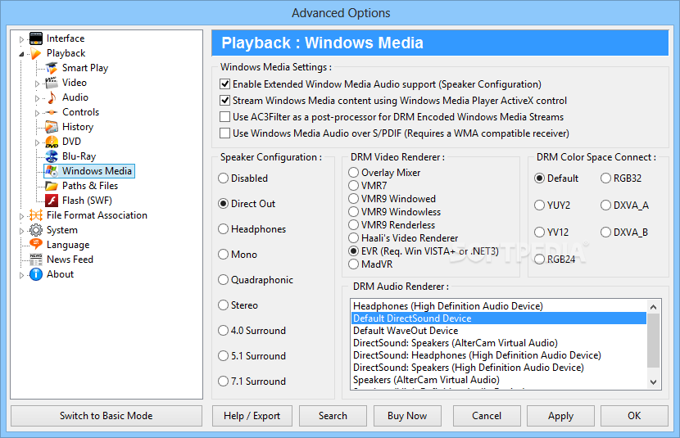Expand the DVD tree node
Viewport: 680px width, 438px height.
pyautogui.click(x=37, y=142)
